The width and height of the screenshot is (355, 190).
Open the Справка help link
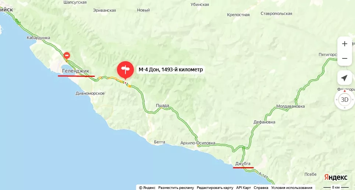pos(261,187)
